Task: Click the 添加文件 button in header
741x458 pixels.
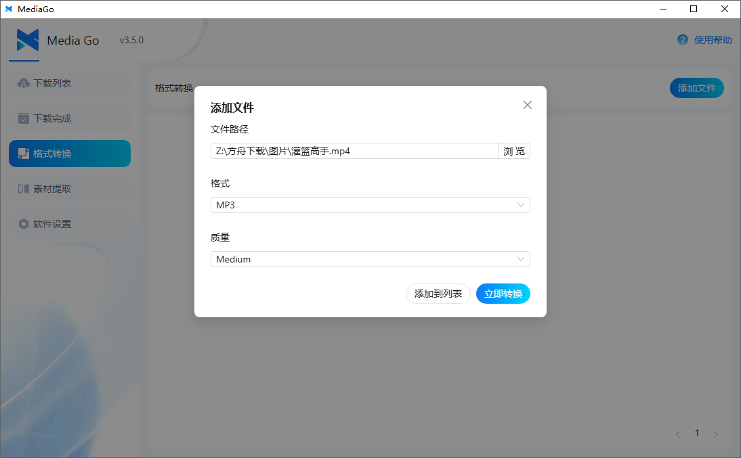Action: (x=696, y=88)
